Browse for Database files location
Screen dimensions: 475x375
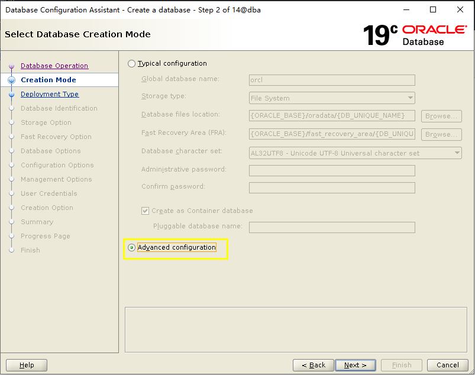(x=441, y=116)
